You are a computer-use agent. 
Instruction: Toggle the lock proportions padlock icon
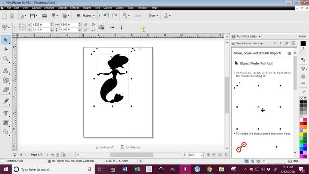pos(86,25)
